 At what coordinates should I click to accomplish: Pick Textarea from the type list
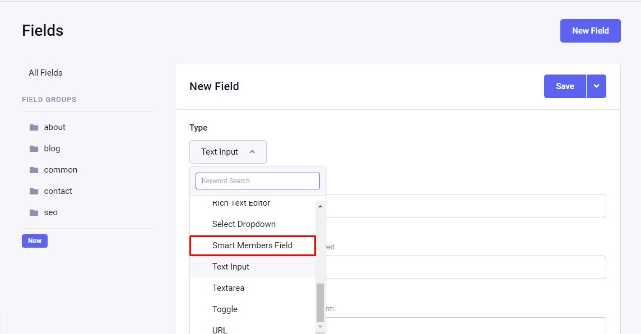(228, 288)
